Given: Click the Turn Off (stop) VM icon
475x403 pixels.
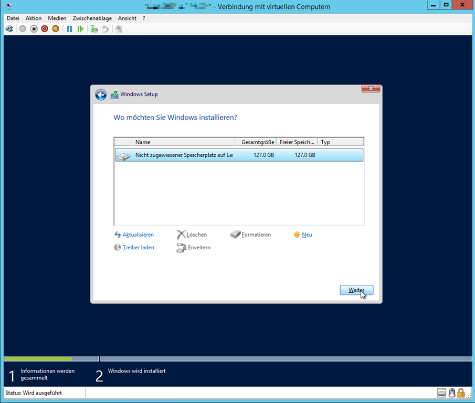Looking at the screenshot, I should (x=34, y=29).
